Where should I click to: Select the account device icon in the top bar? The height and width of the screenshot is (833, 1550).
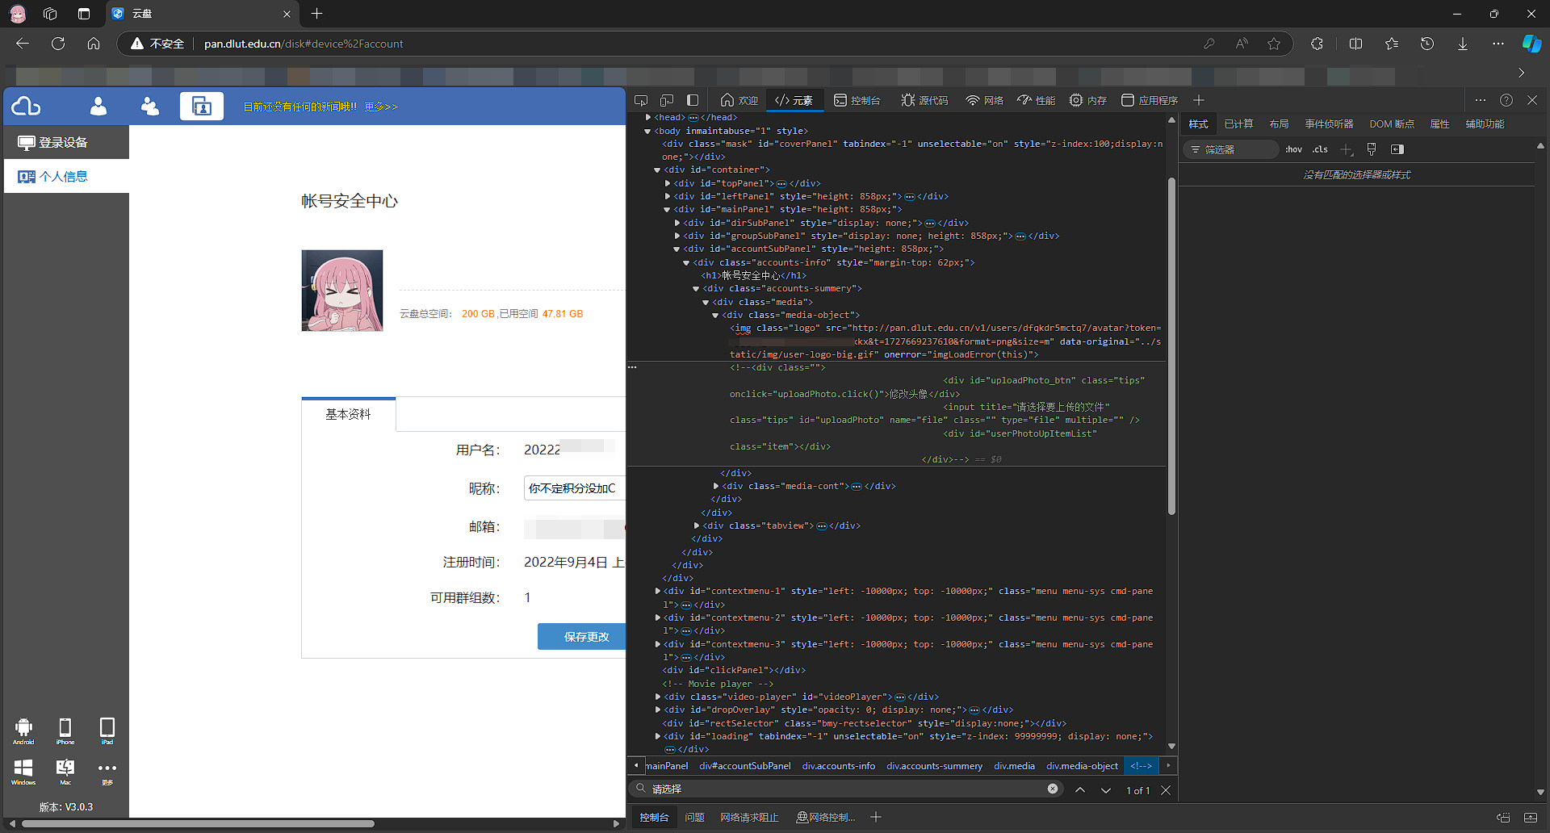coord(202,107)
